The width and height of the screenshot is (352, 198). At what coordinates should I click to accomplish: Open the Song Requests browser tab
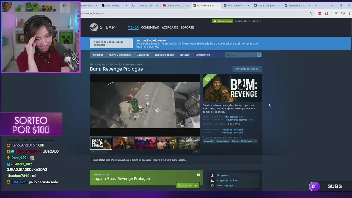[x=113, y=5]
